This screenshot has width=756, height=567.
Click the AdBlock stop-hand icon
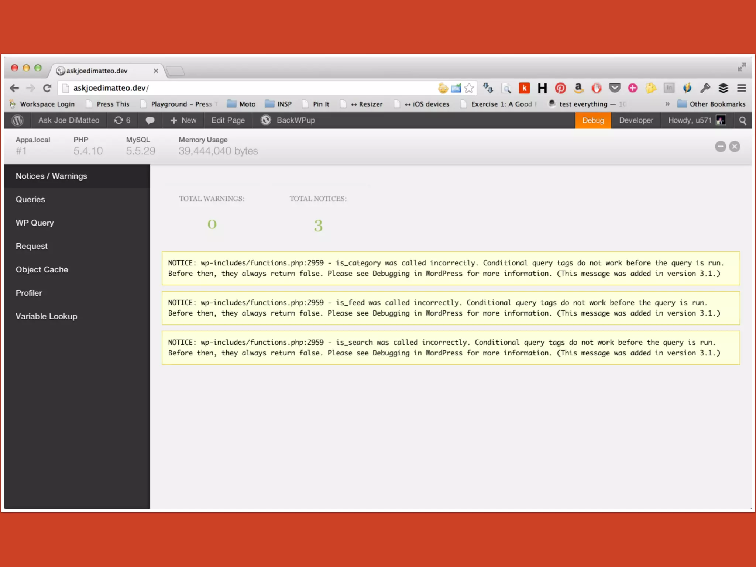click(597, 88)
